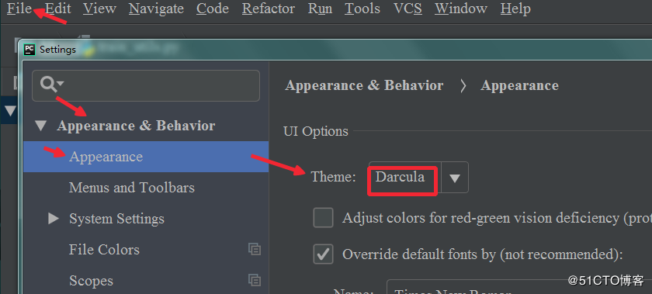Expand the System Settings tree node
The width and height of the screenshot is (652, 294).
click(54, 218)
